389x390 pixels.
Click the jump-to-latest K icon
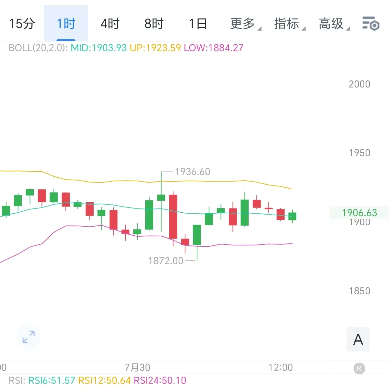[359, 369]
